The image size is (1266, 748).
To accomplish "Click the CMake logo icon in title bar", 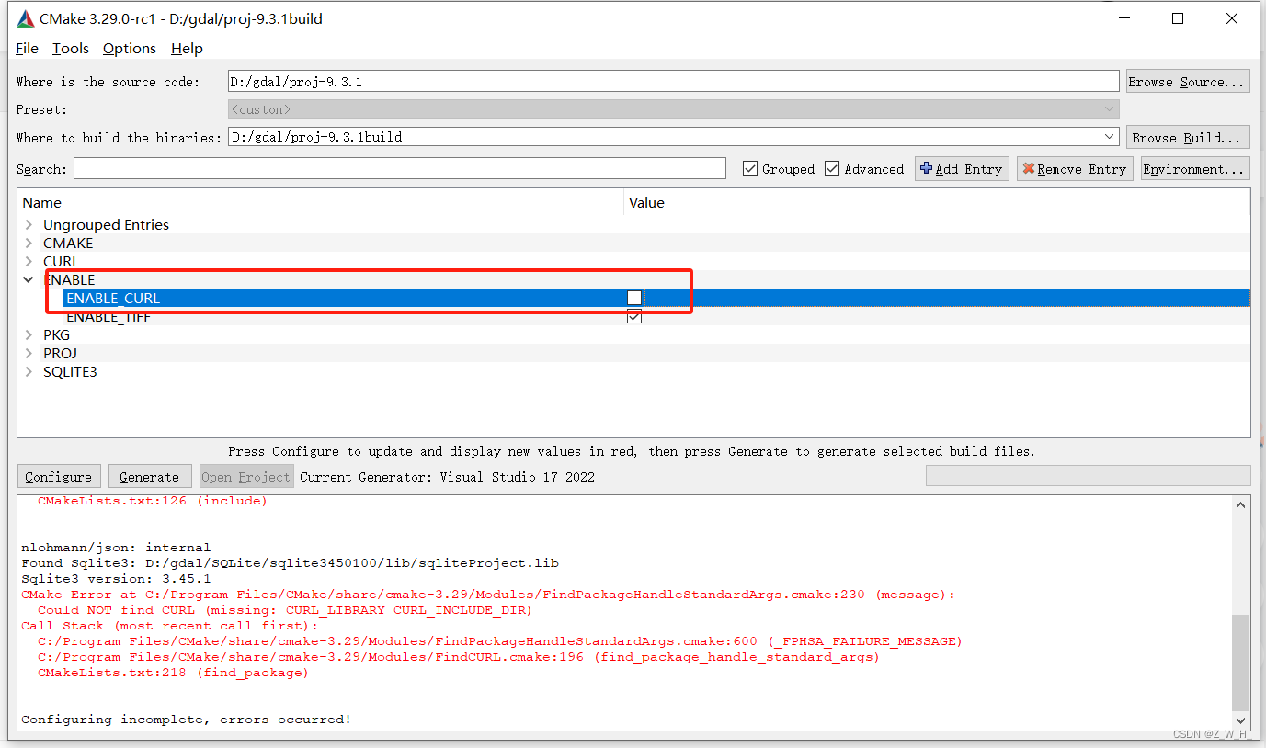I will click(26, 18).
